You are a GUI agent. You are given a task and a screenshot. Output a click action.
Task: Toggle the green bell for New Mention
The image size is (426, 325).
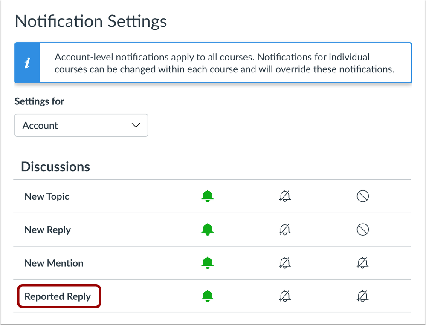pyautogui.click(x=207, y=263)
